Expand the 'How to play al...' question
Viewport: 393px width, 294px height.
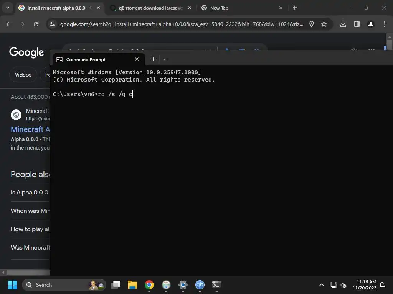click(30, 229)
